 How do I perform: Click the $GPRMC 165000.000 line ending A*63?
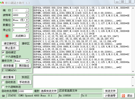(77, 13)
